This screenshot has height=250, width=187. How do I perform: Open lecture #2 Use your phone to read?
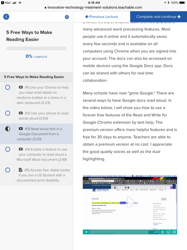tap(43, 116)
